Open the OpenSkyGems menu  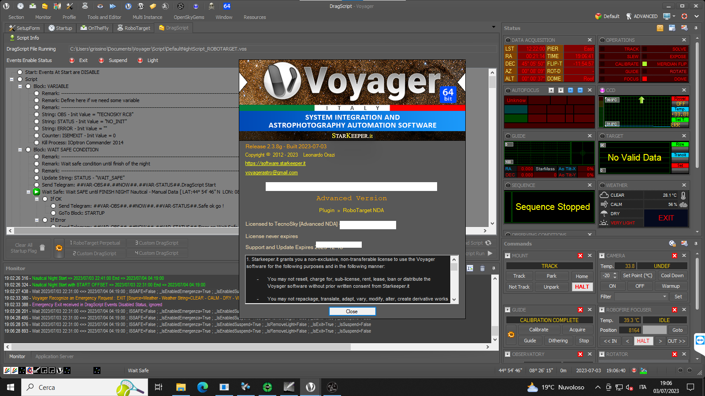189,17
